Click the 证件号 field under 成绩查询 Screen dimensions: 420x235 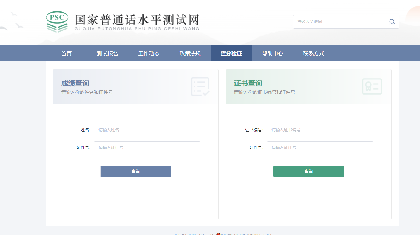pyautogui.click(x=147, y=147)
